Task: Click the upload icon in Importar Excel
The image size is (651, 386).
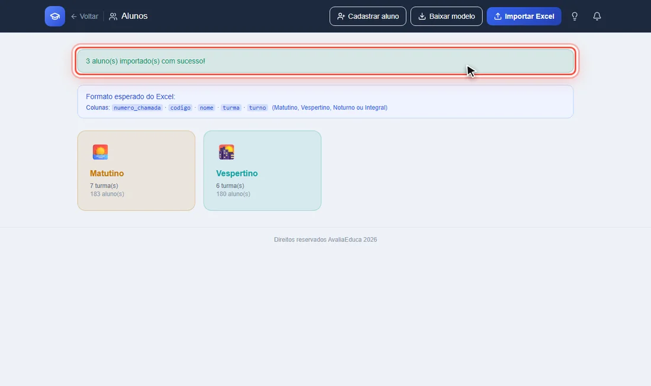Action: click(498, 16)
